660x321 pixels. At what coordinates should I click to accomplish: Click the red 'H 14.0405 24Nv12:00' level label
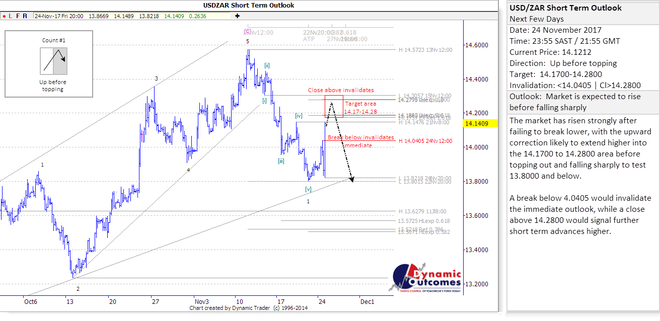click(425, 141)
